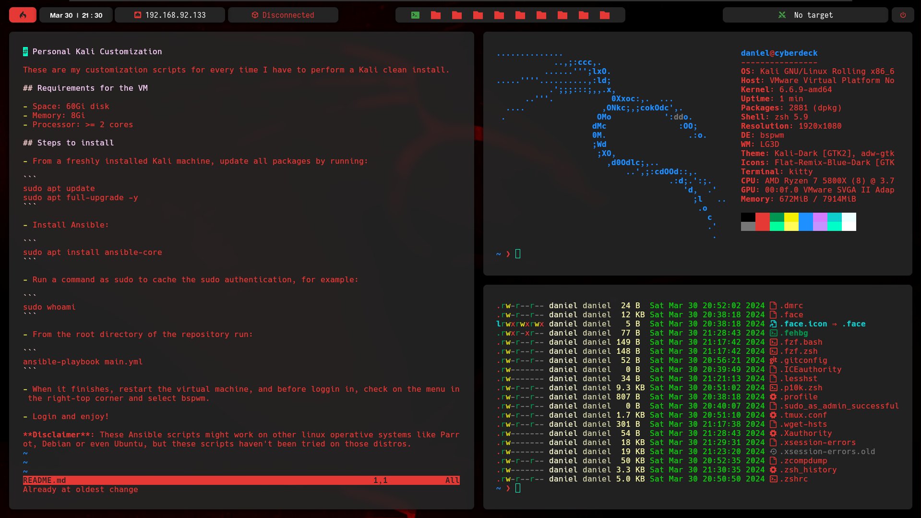
Task: Open the power menu icon
Action: pyautogui.click(x=903, y=15)
